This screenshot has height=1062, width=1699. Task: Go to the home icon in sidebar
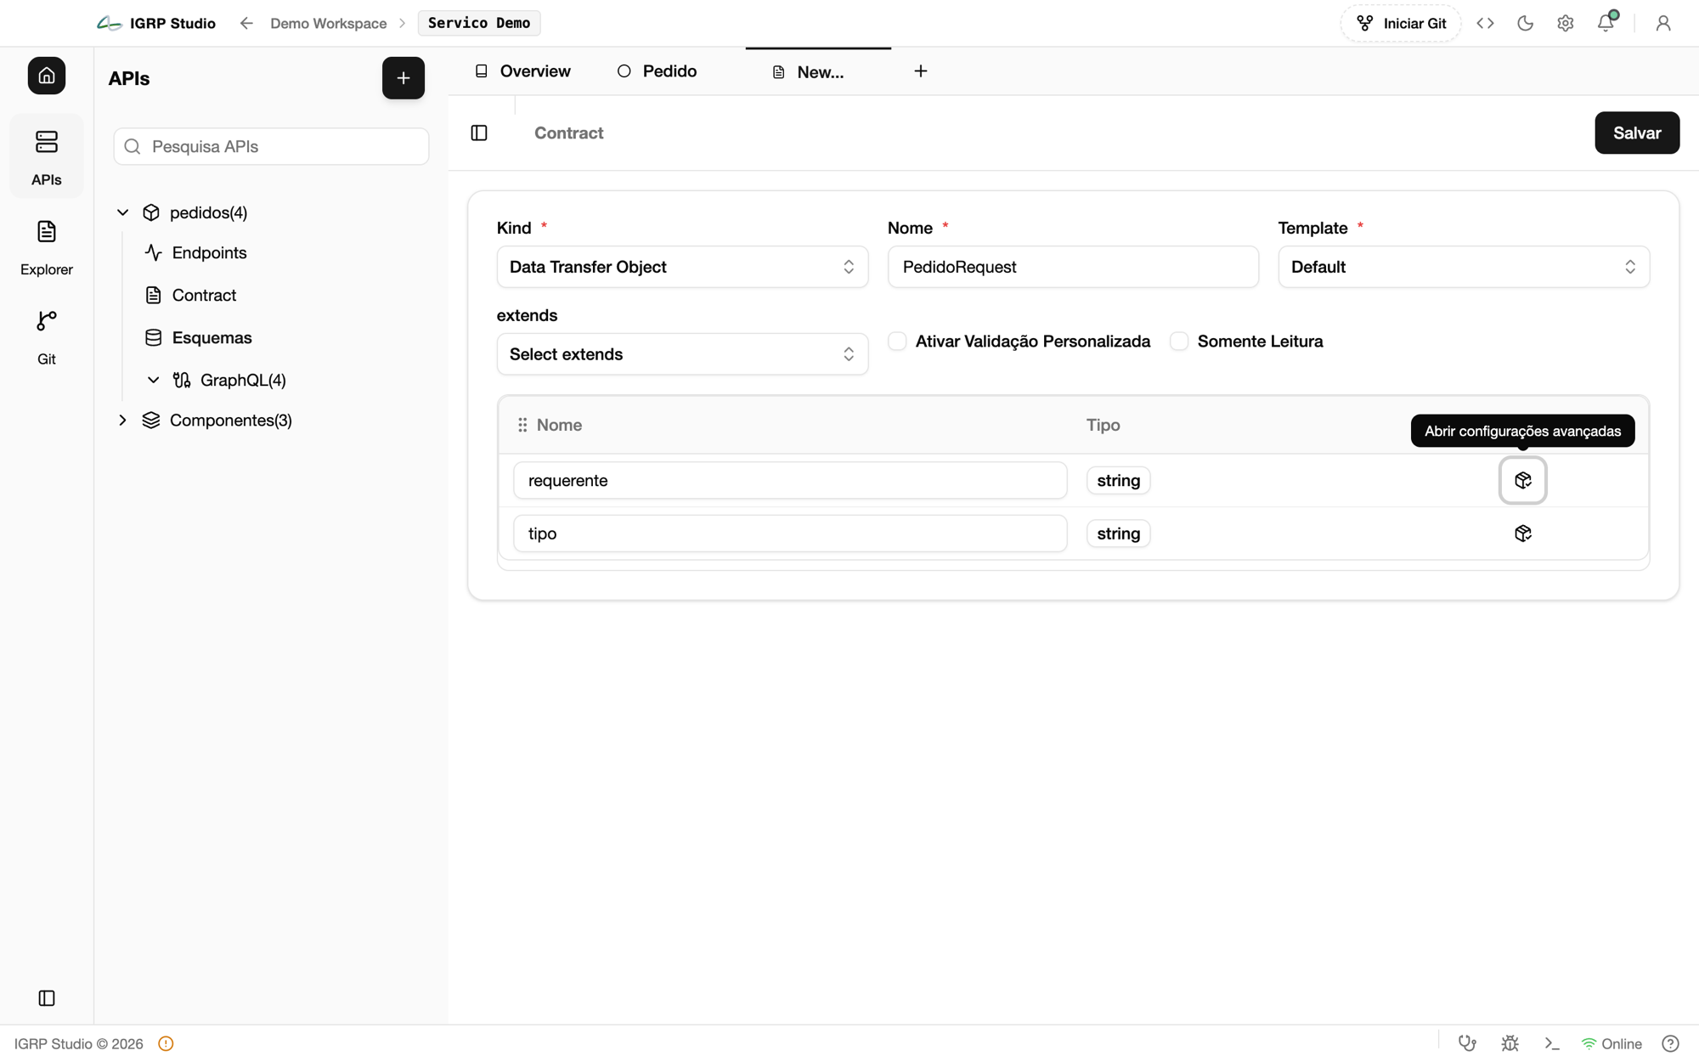(47, 76)
